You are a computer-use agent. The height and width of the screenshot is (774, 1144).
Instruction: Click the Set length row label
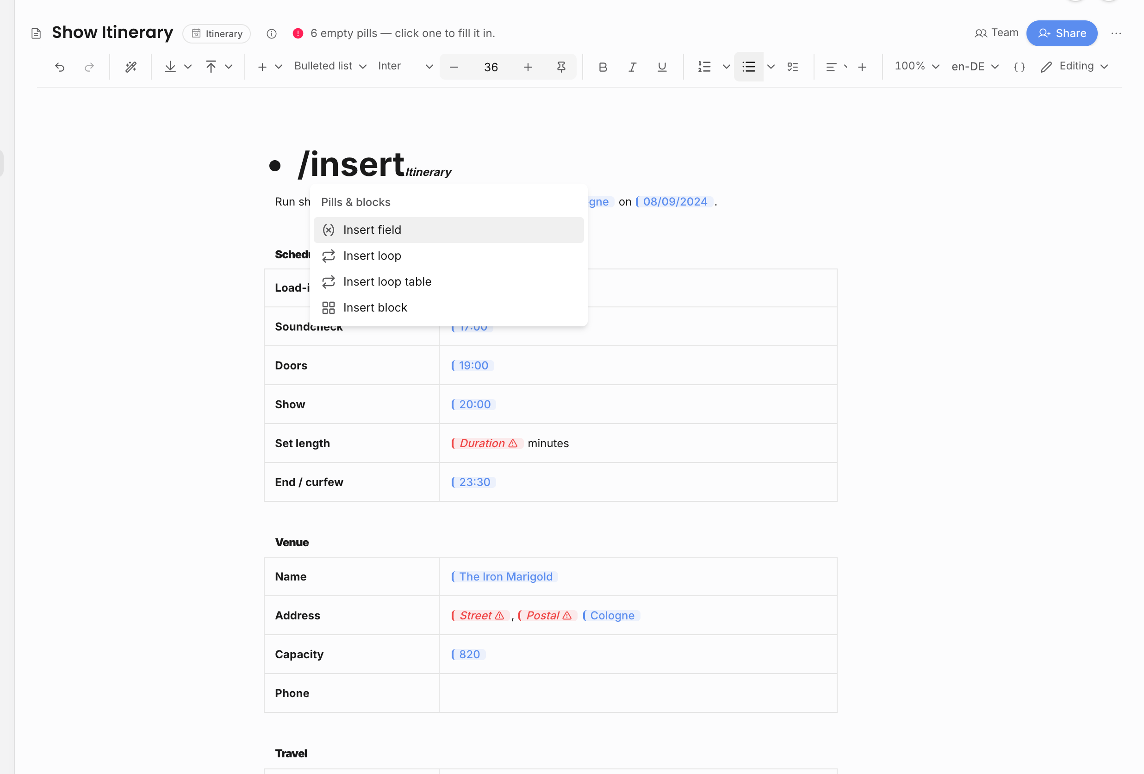tap(302, 443)
